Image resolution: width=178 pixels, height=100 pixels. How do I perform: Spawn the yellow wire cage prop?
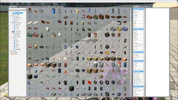[x=119, y=29]
